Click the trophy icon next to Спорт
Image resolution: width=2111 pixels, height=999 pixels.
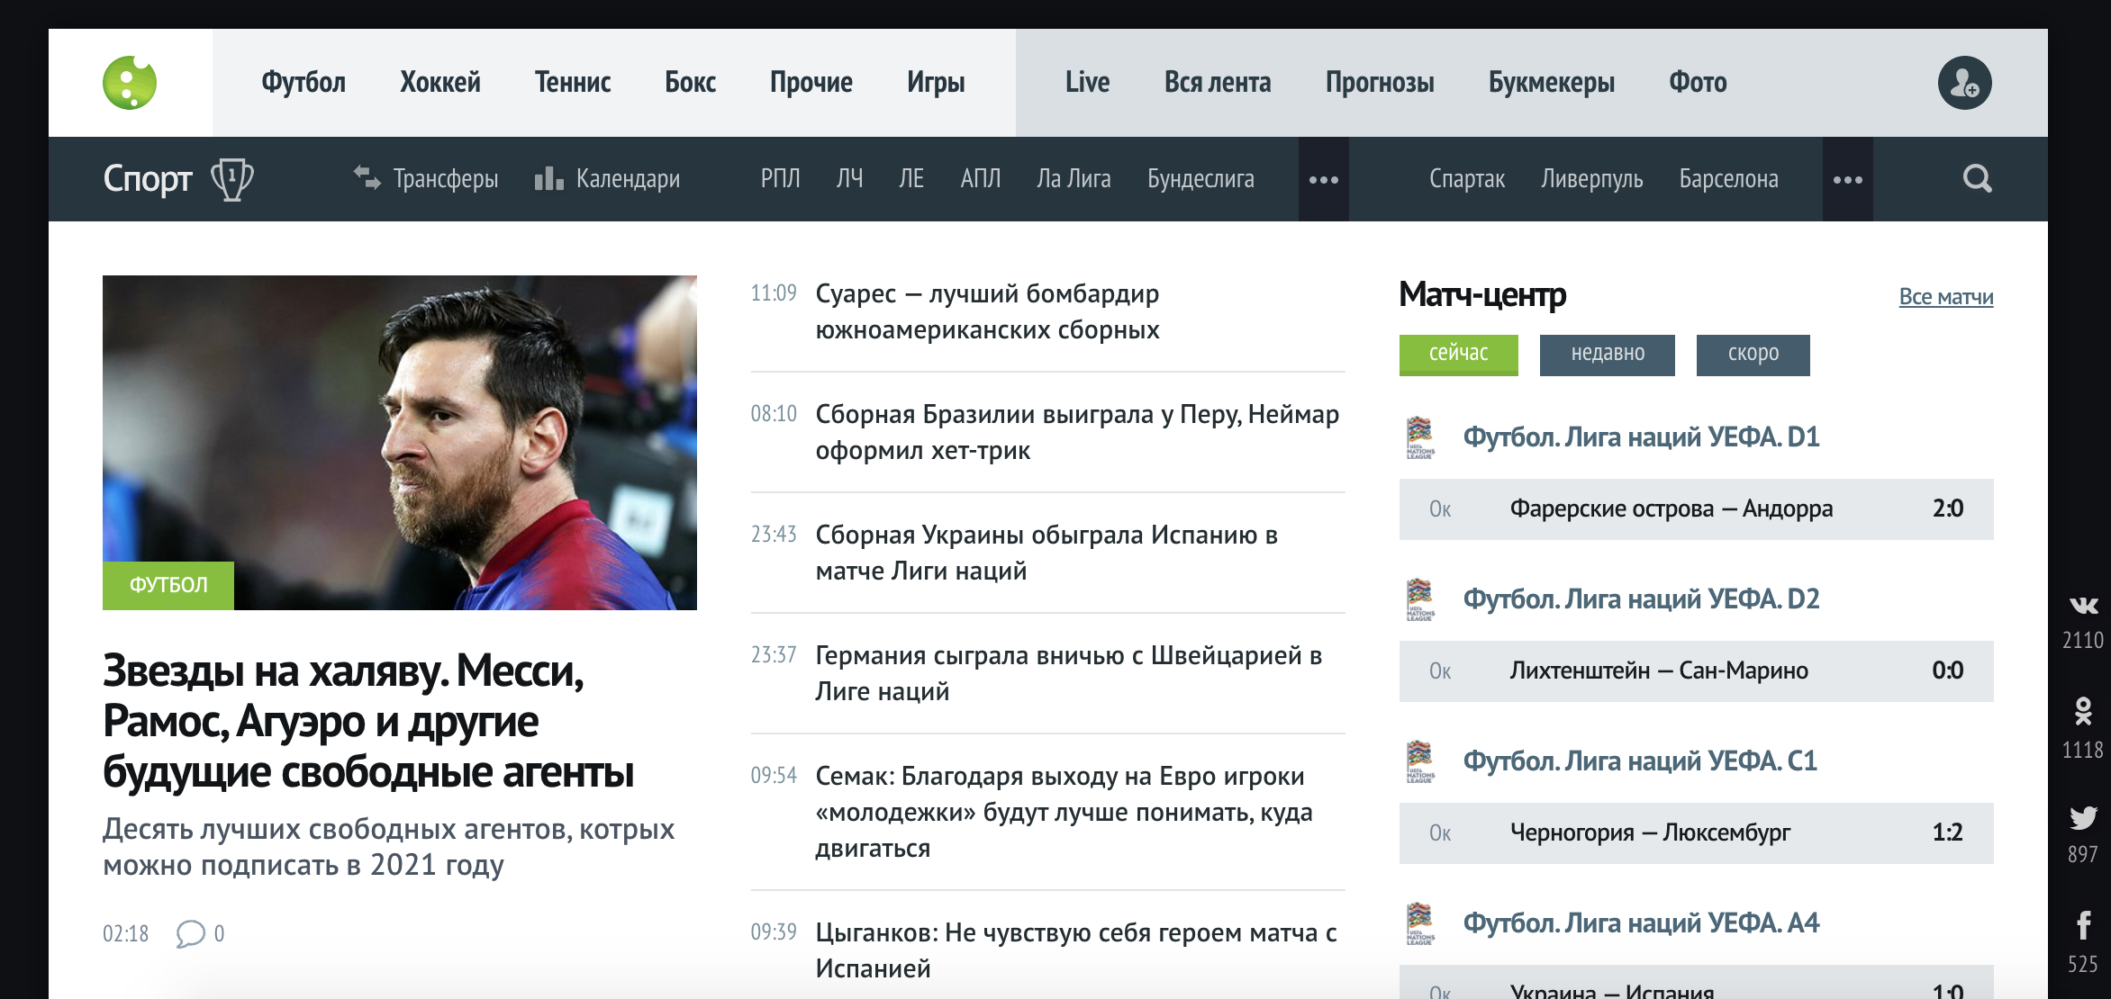click(x=232, y=179)
